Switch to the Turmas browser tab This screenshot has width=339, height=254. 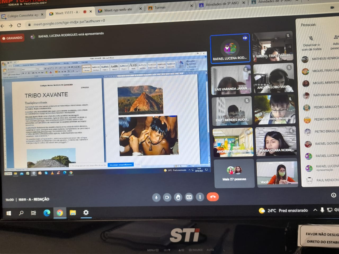[x=160, y=7]
